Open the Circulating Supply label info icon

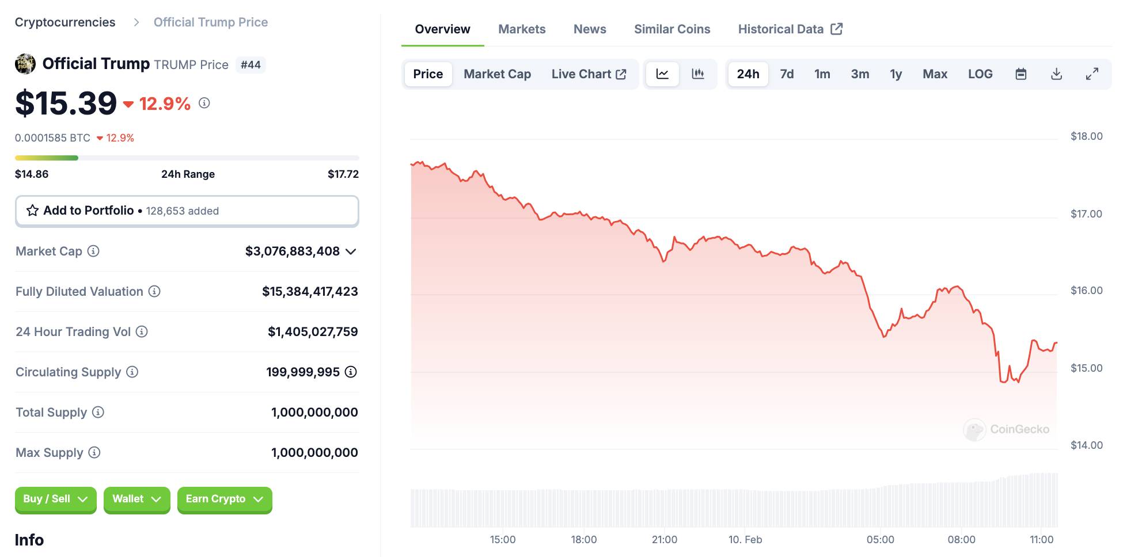pyautogui.click(x=132, y=372)
